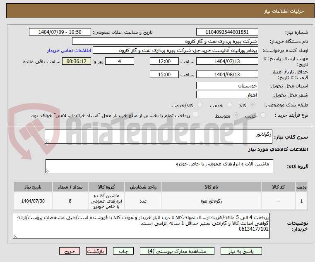The width and height of the screenshot is (315, 262).
Task: Click the resize handle of the description box
Action: (x=47, y=142)
